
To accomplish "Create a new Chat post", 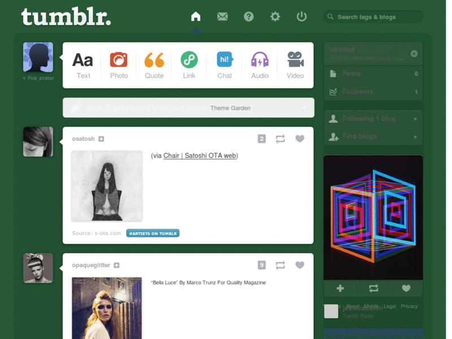I will [x=224, y=65].
